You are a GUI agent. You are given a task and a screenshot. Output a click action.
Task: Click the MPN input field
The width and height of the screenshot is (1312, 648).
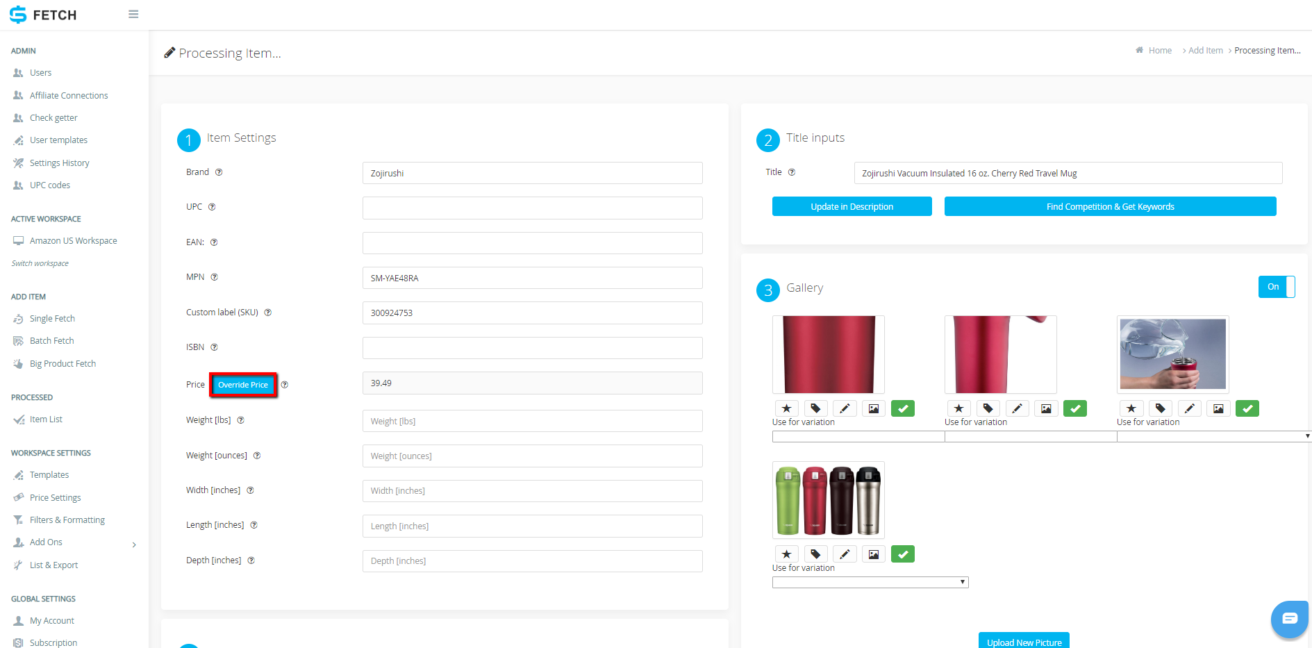click(532, 278)
